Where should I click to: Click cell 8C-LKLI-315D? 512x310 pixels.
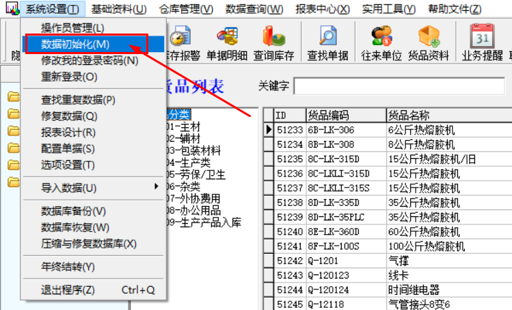(346, 173)
